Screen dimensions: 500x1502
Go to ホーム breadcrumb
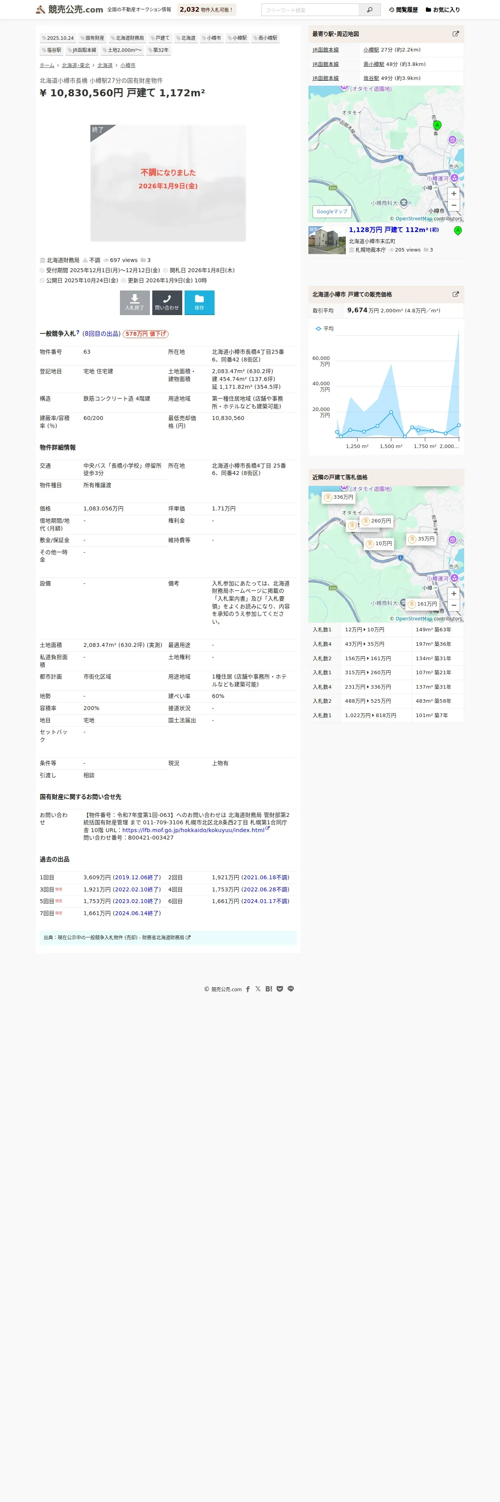(47, 65)
